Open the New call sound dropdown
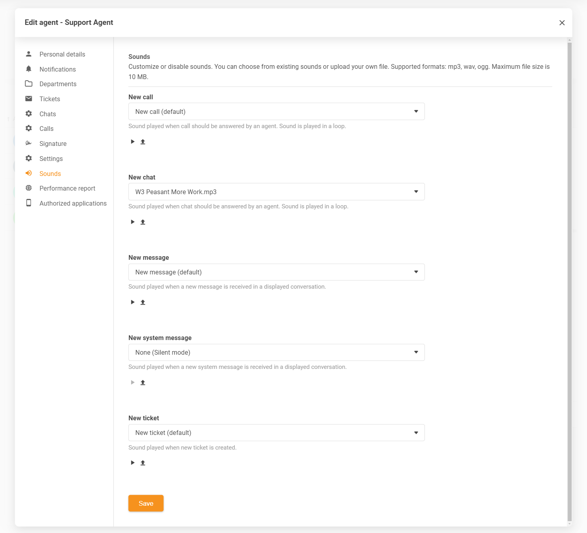The height and width of the screenshot is (533, 587). point(276,112)
